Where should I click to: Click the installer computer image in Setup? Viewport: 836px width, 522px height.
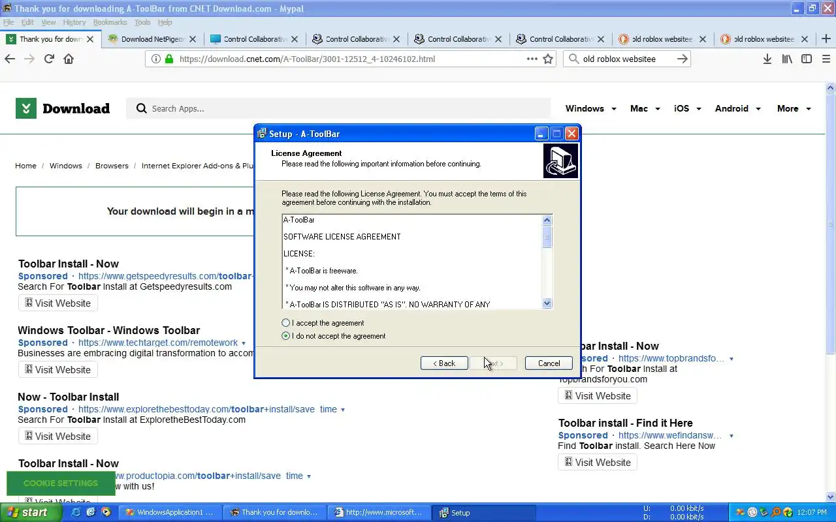(560, 161)
